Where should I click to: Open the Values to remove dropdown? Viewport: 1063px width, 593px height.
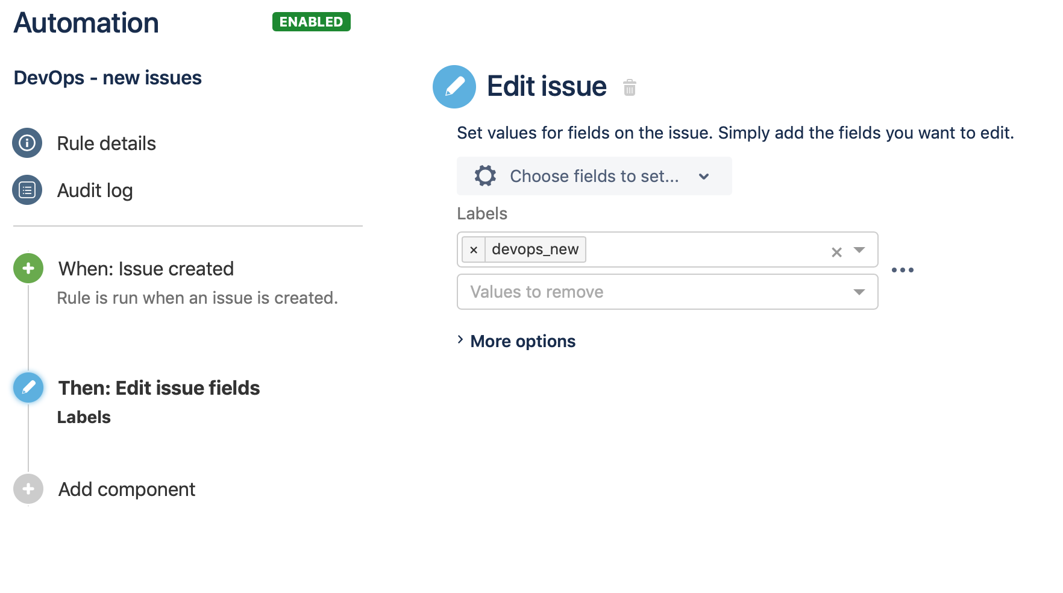tap(667, 292)
